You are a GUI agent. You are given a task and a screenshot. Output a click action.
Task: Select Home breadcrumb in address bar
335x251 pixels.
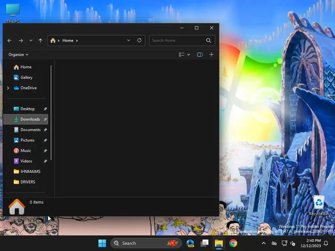point(68,40)
